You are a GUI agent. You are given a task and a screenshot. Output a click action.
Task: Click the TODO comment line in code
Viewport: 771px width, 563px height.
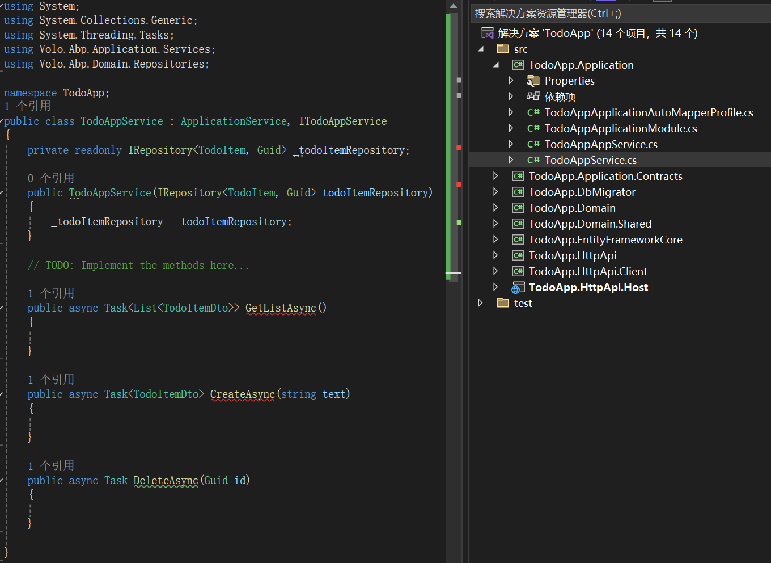pyautogui.click(x=138, y=265)
